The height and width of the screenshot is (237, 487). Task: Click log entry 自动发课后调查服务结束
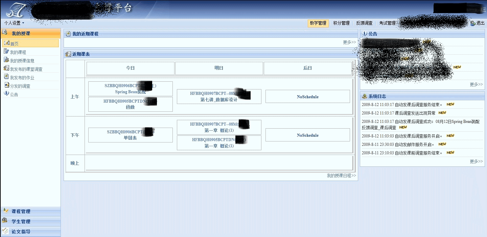tap(402, 104)
